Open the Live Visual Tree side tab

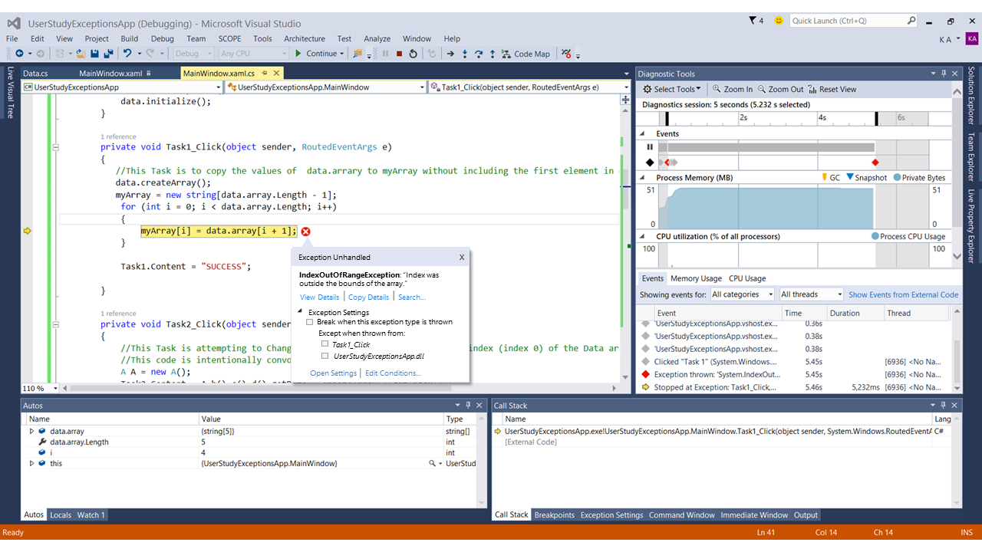click(x=11, y=92)
